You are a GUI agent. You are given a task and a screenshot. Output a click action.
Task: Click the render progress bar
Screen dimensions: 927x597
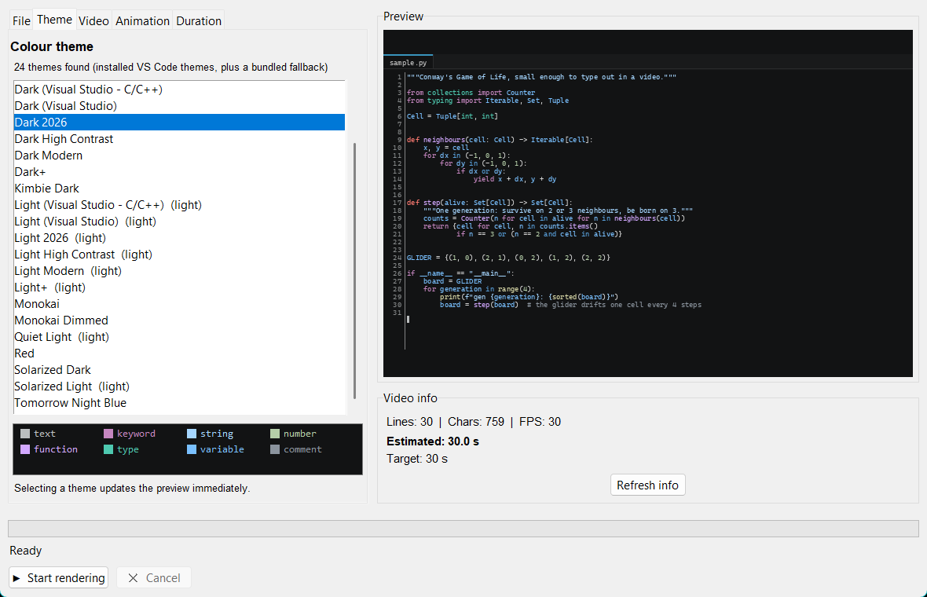(x=463, y=529)
